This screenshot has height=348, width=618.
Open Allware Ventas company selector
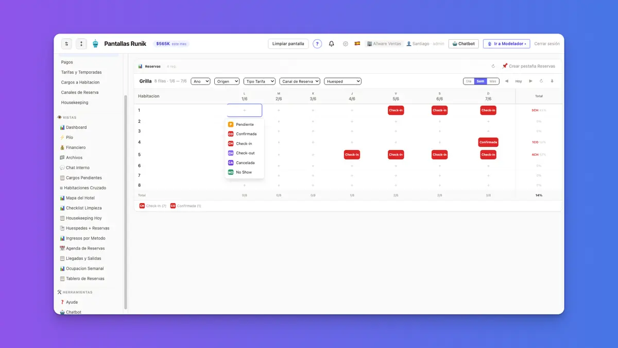[384, 44]
